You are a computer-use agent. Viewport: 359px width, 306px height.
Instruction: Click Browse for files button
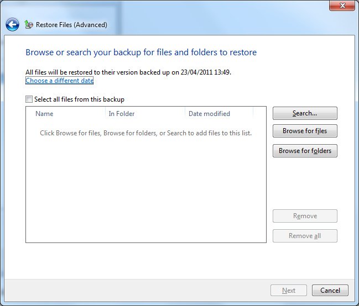click(305, 131)
